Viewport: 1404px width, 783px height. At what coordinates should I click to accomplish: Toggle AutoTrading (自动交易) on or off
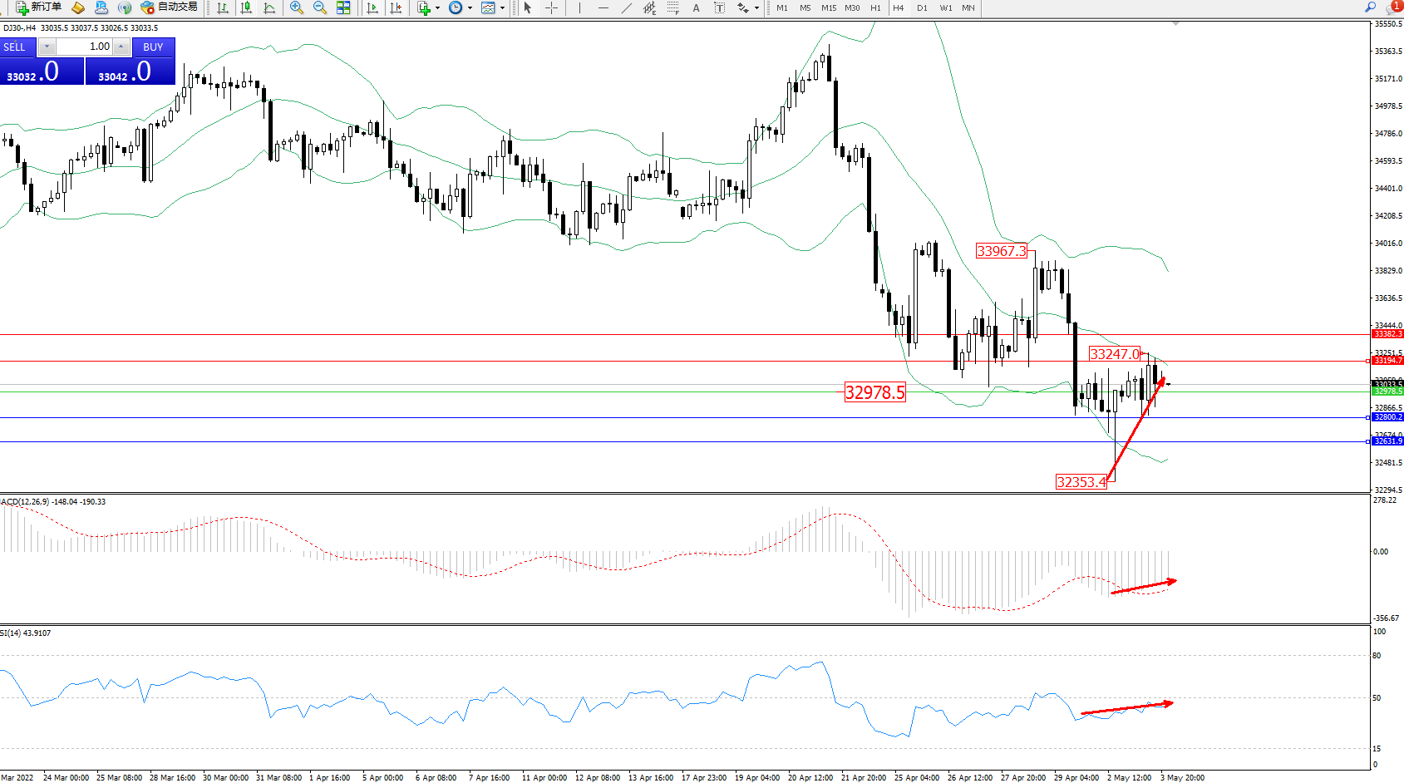tap(170, 7)
